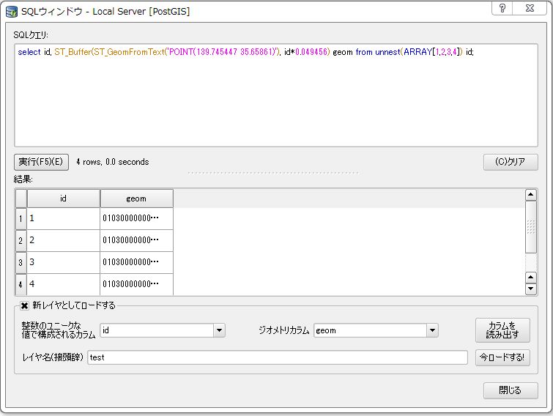The height and width of the screenshot is (416, 553).
Task: Toggle 新レイヤとしてロードする checkbox
Action: 24,305
